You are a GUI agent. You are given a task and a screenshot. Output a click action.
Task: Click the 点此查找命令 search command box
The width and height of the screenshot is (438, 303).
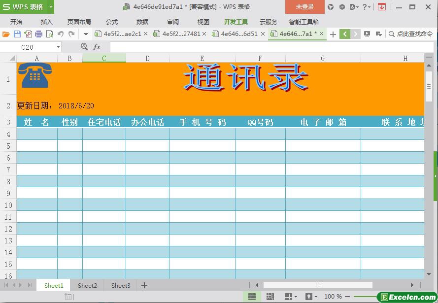pos(410,34)
